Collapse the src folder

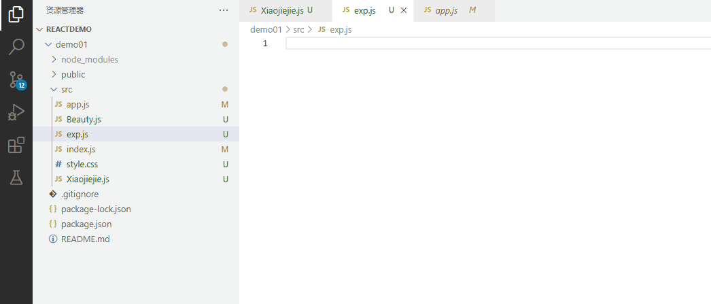point(136,89)
